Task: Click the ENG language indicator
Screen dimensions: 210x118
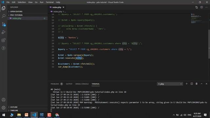Action: [189, 115]
